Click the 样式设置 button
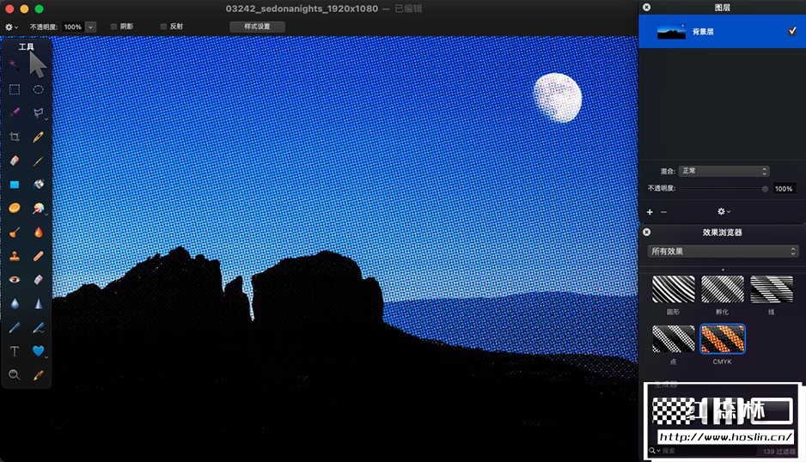This screenshot has width=806, height=462. coord(257,27)
